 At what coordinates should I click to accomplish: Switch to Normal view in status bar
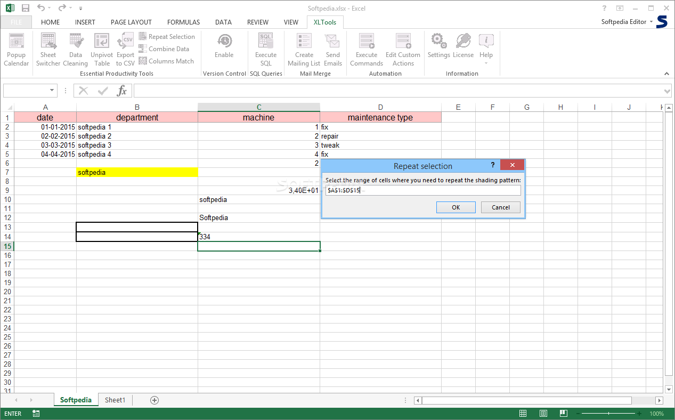(523, 414)
